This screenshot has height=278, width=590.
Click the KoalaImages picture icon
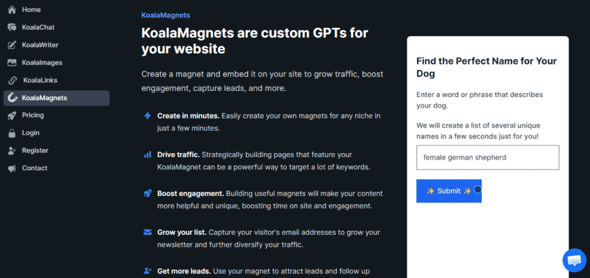(12, 63)
